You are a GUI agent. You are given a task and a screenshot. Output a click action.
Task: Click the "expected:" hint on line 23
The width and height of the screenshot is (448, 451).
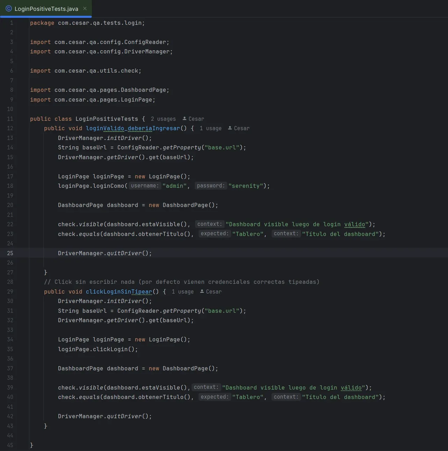tap(214, 234)
